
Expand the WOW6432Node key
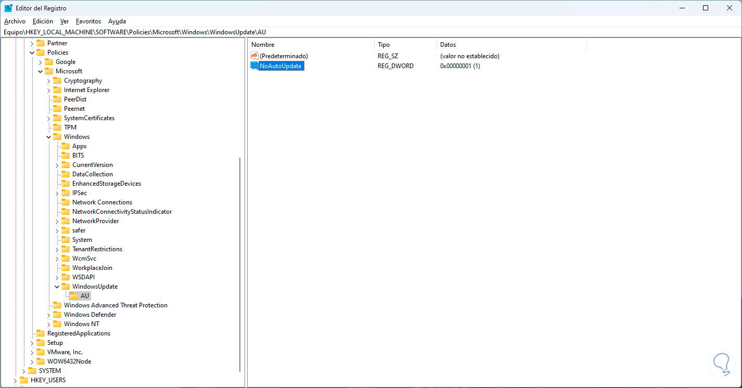pos(32,361)
